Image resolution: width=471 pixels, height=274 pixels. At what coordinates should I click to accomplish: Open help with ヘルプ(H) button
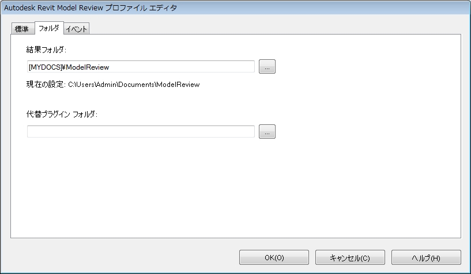pos(426,257)
